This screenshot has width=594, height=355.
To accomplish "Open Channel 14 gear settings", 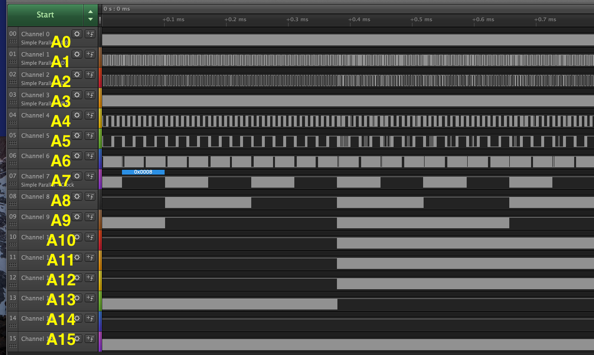I will (x=76, y=318).
